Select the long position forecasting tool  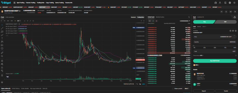click(2, 45)
